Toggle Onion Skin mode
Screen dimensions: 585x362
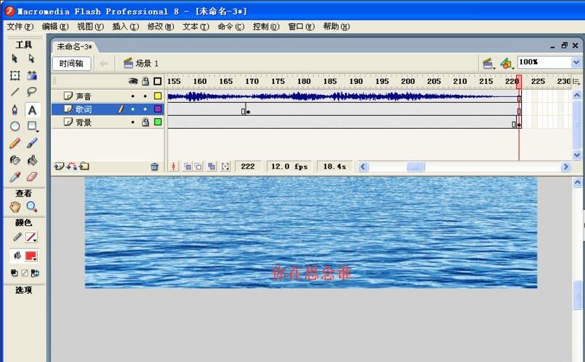[187, 167]
